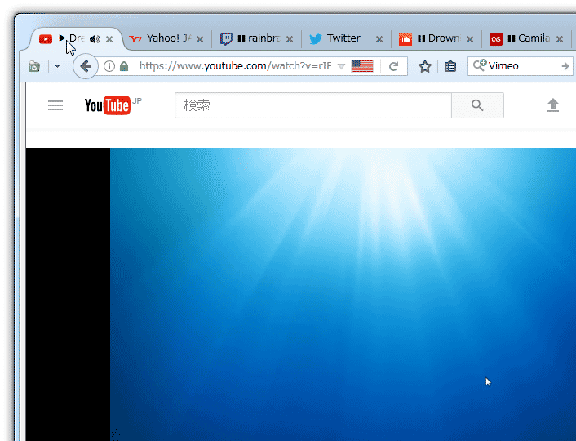Close the Twitter tab
This screenshot has width=576, height=441.
379,39
